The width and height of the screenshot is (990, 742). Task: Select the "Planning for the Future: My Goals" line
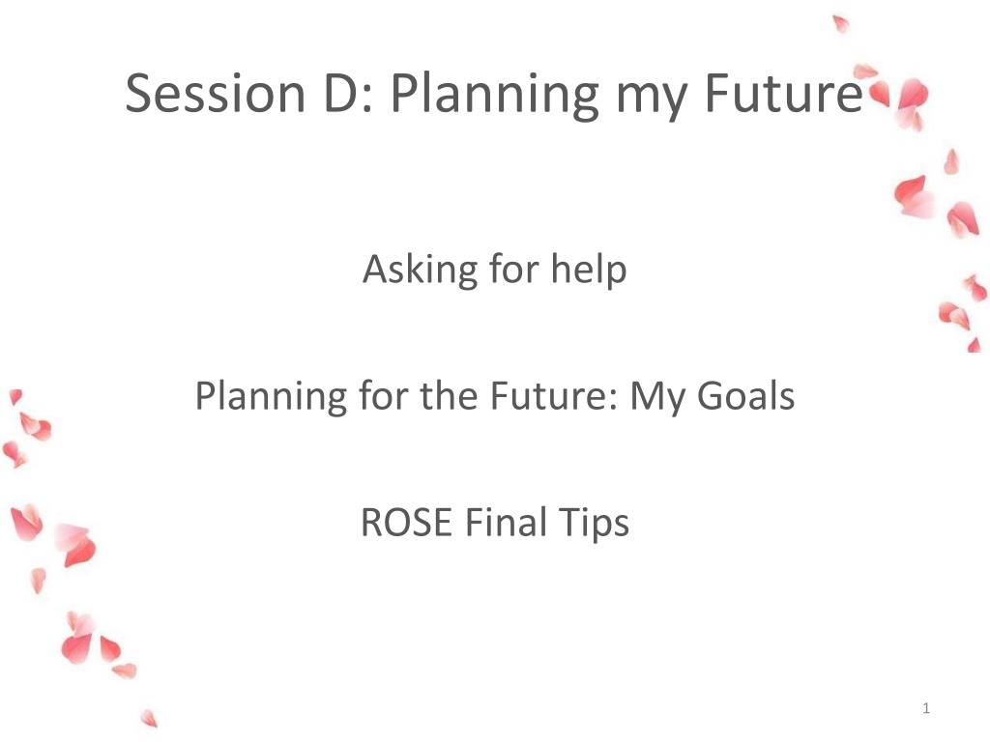point(494,397)
